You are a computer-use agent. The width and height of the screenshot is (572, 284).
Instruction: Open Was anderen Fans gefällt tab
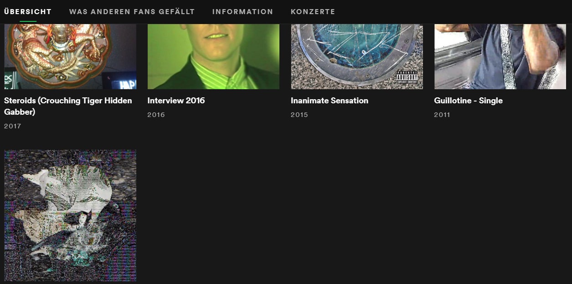click(132, 12)
